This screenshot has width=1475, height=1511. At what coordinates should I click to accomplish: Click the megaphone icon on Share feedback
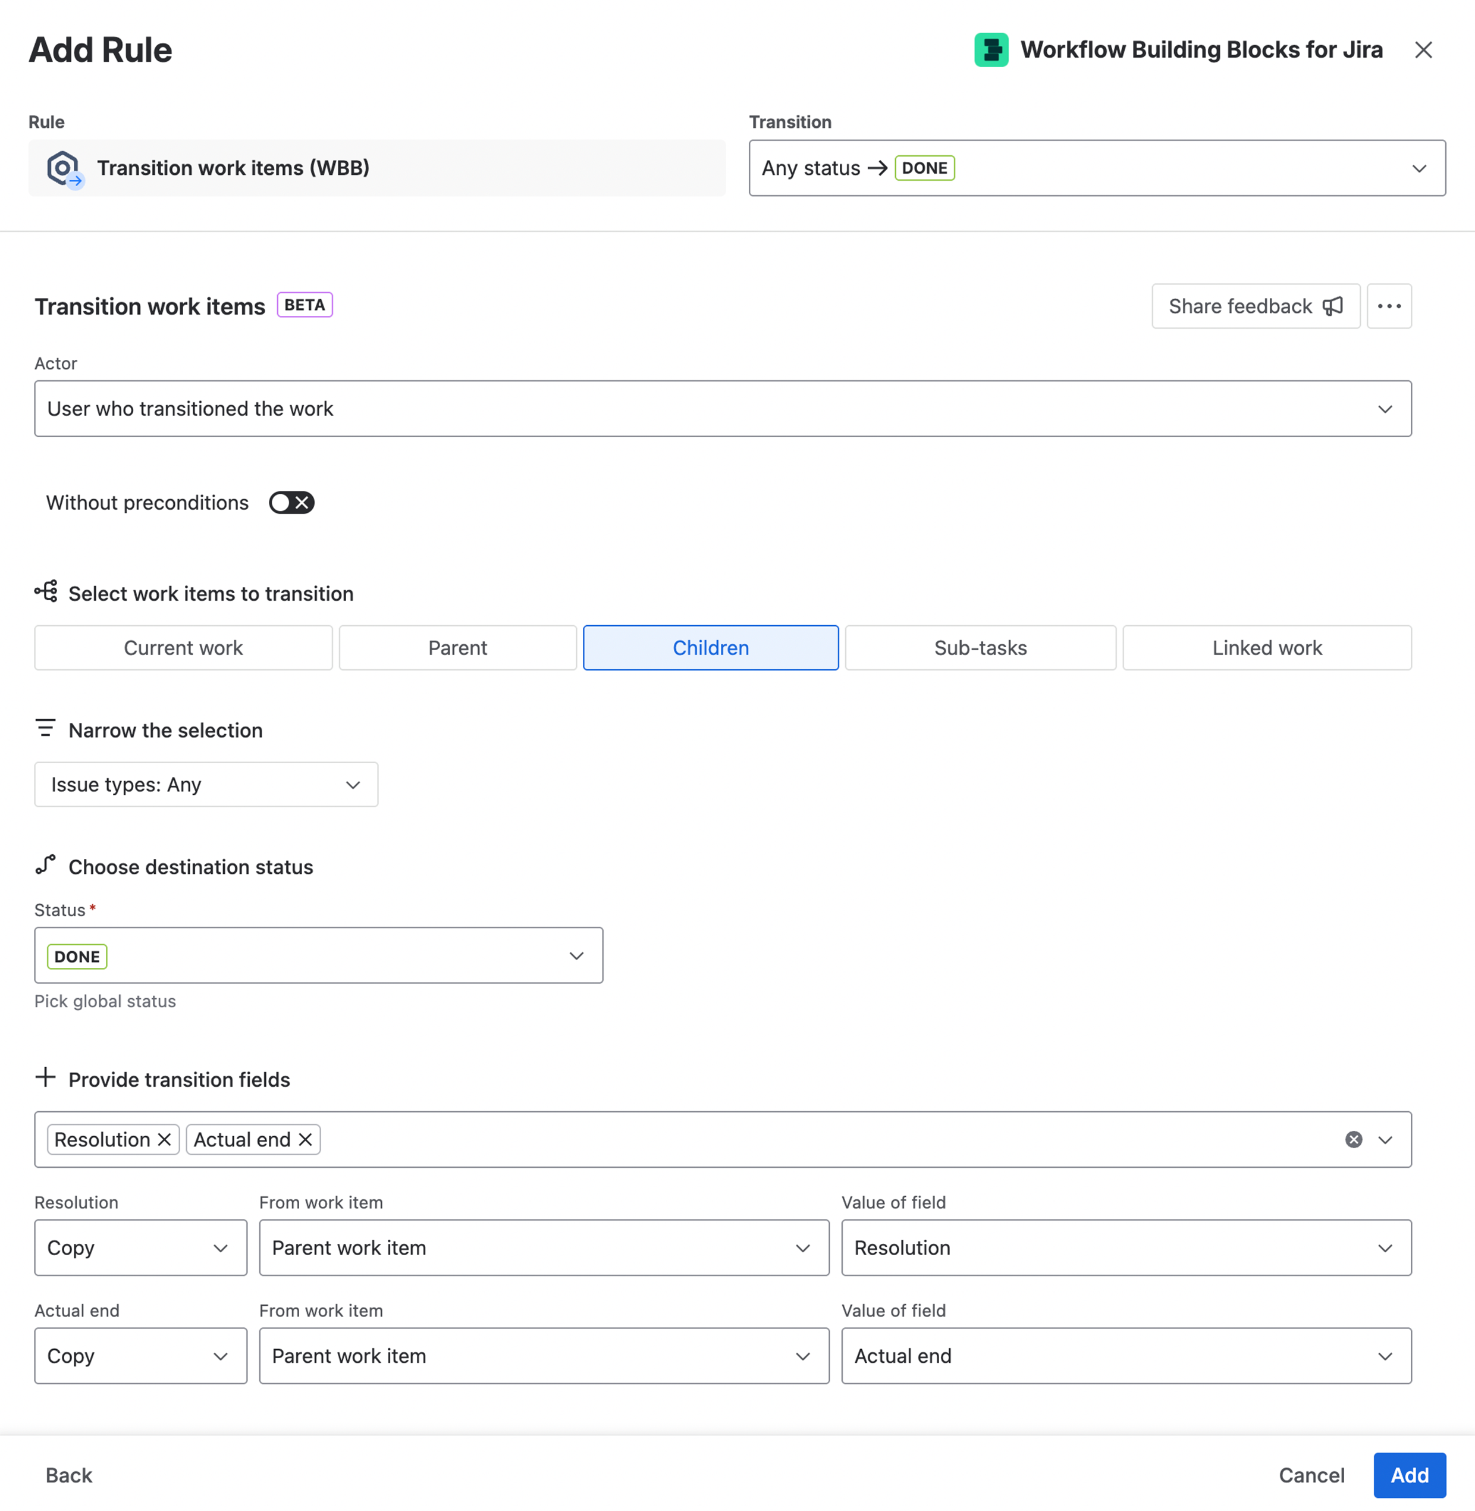[x=1332, y=306]
